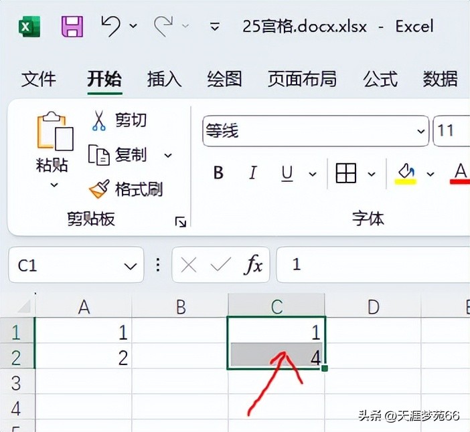Select column D header
This screenshot has height=432, width=470.
373,306
